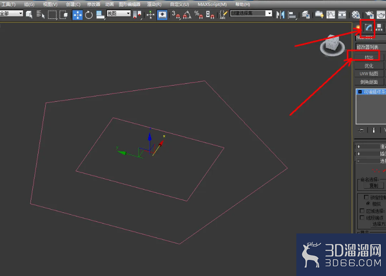Open 渲染(R) menu
The height and width of the screenshot is (276, 386).
[x=154, y=4]
